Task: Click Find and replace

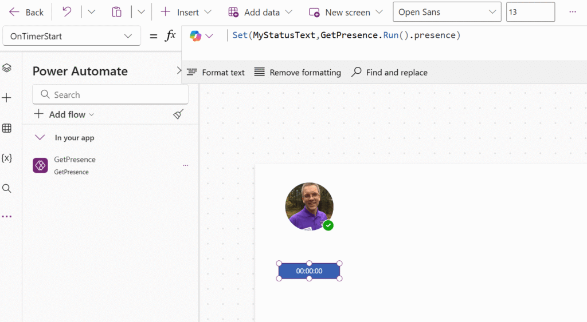Action: click(x=389, y=73)
